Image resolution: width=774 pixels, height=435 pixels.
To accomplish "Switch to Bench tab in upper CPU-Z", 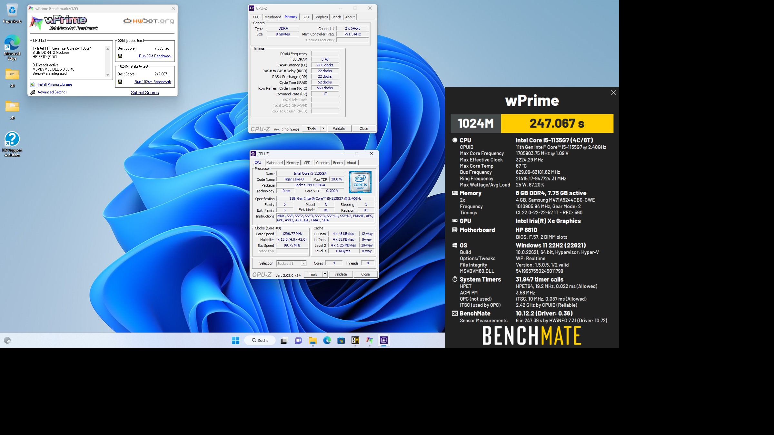I will [x=336, y=17].
